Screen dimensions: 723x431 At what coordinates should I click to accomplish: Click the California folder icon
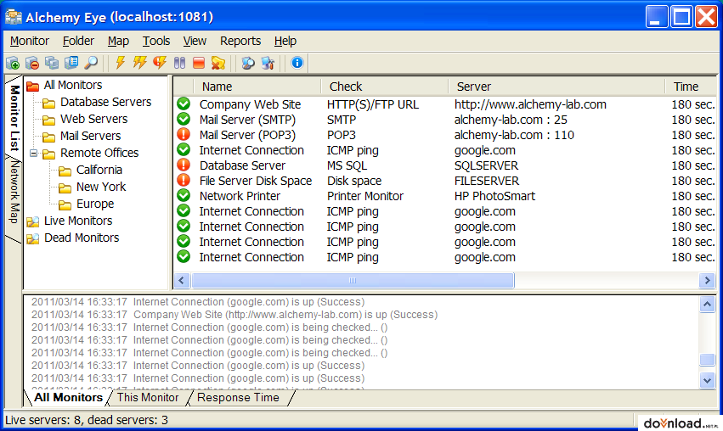(x=65, y=171)
